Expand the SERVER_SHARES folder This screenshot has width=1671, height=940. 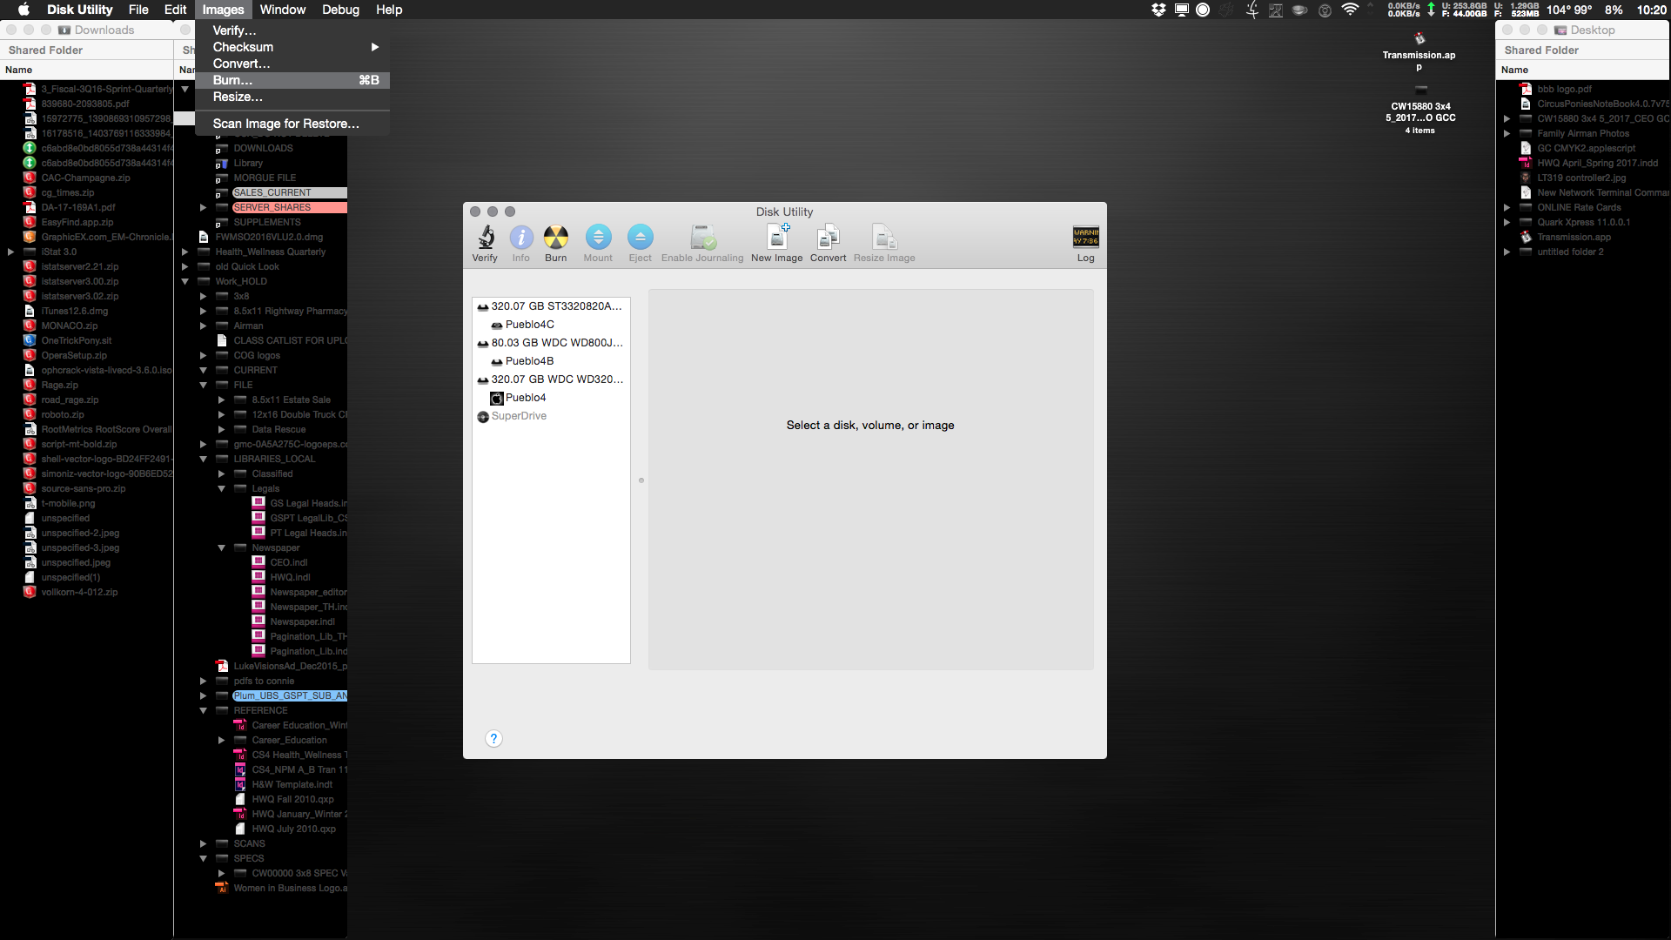click(x=203, y=207)
